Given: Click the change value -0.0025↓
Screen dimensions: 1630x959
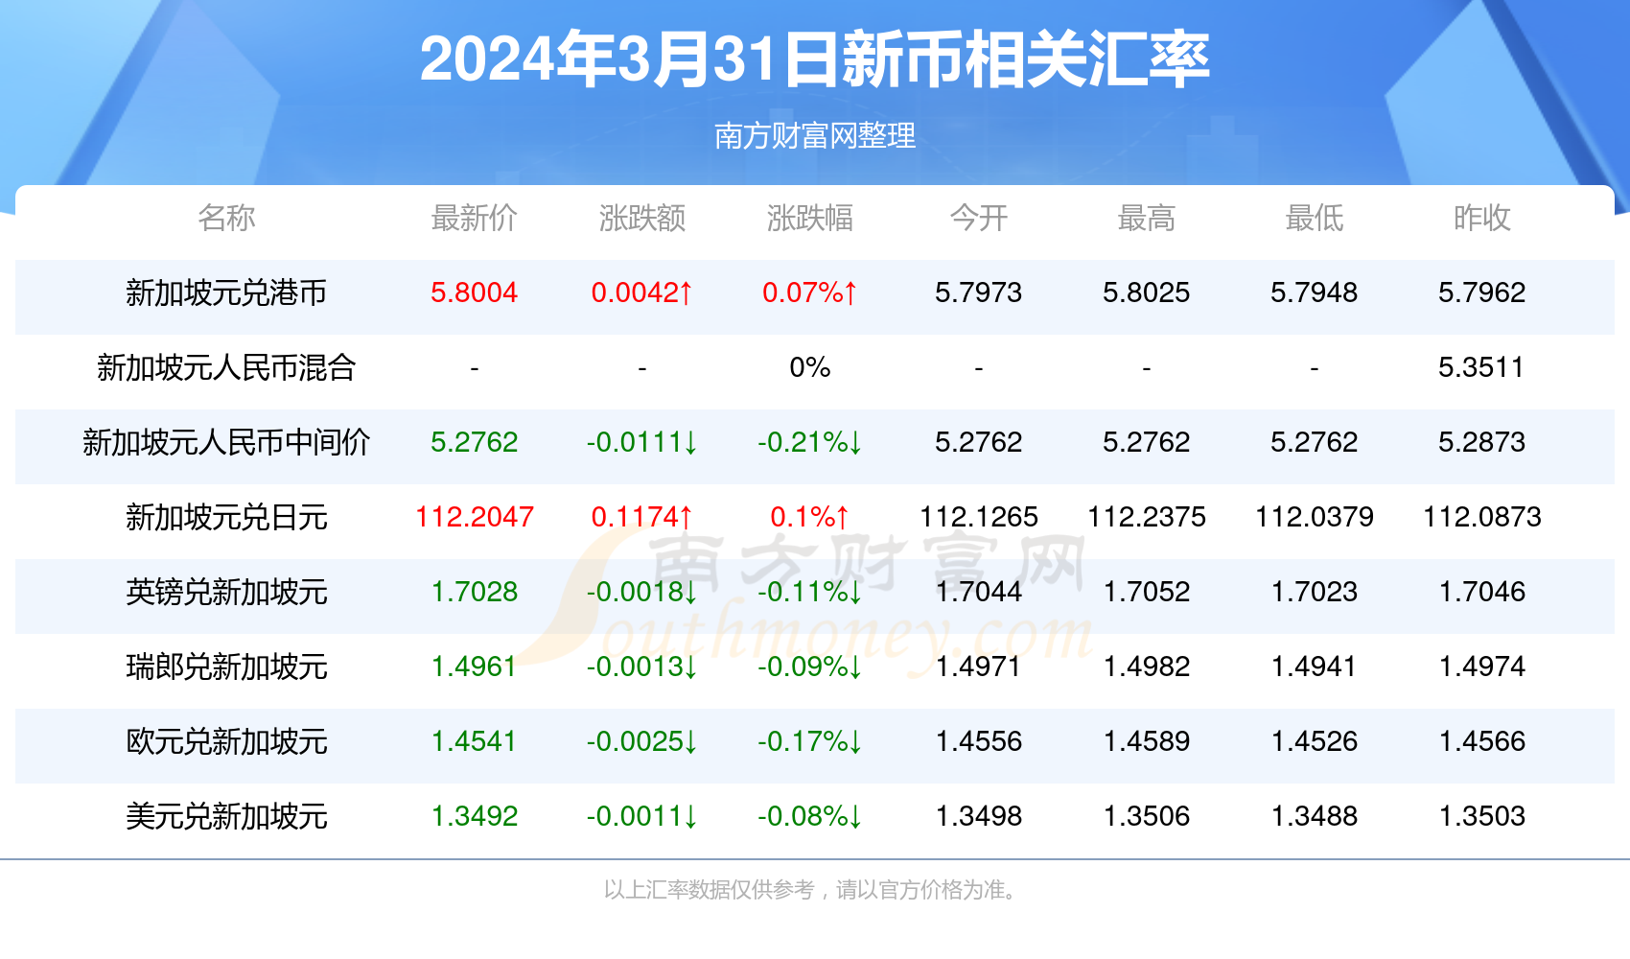Looking at the screenshot, I should click(x=641, y=741).
